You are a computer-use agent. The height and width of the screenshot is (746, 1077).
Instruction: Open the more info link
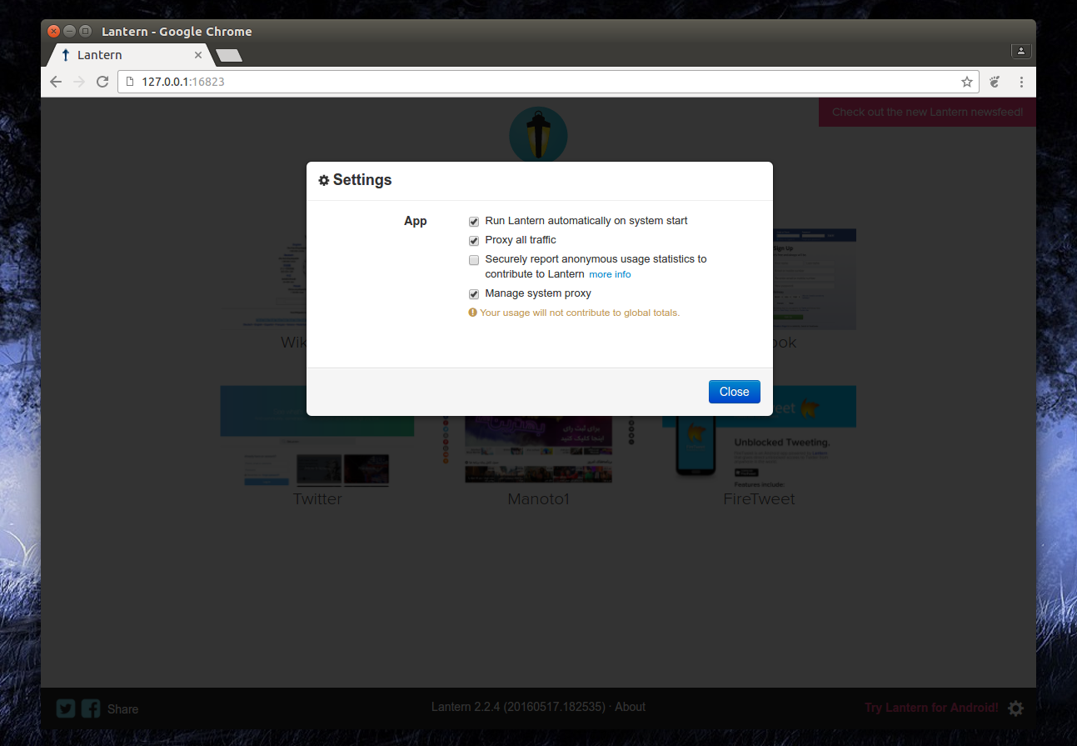(x=610, y=274)
